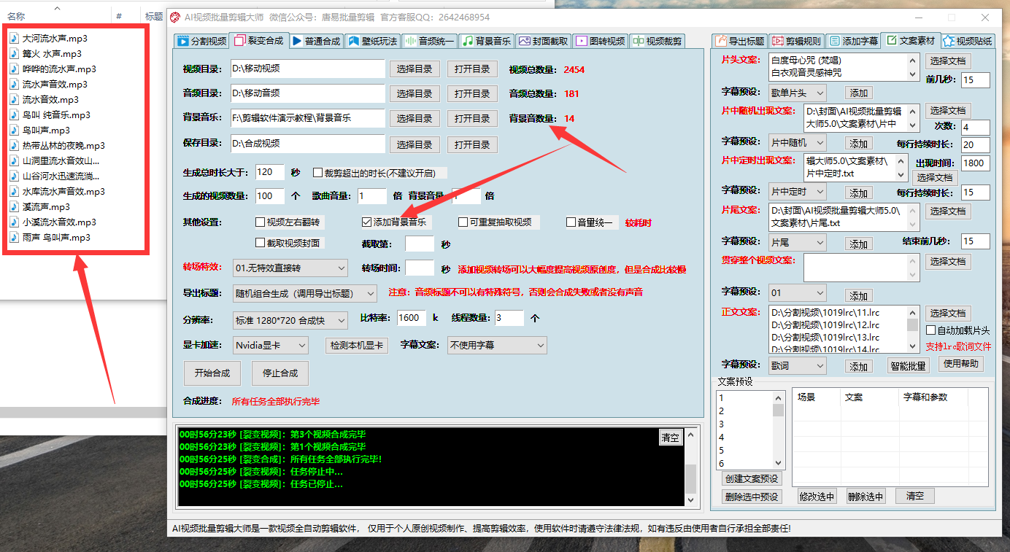This screenshot has height=552, width=1010.
Task: Enable 视频左右翻转 checkbox
Action: tap(260, 222)
